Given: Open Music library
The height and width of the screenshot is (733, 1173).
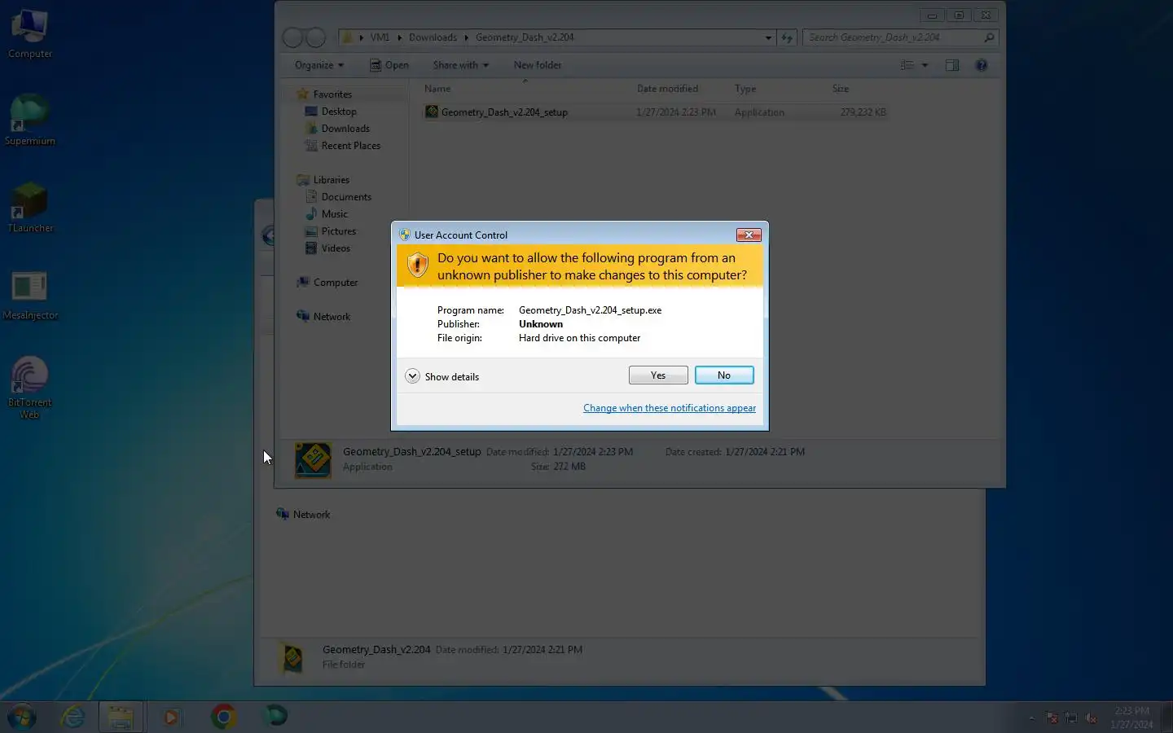Looking at the screenshot, I should 334,214.
